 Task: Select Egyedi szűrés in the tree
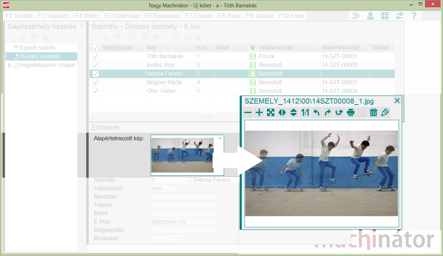pos(37,48)
